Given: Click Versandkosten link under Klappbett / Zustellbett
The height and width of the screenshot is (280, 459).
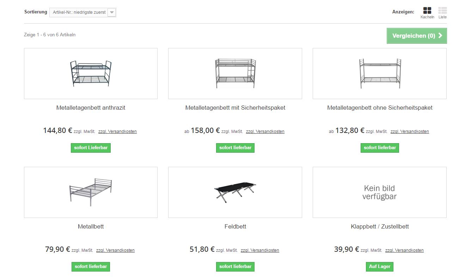Looking at the screenshot, I should tap(404, 250).
